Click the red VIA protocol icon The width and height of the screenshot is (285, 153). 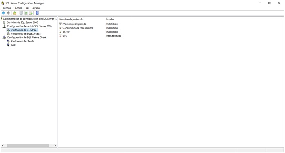(60, 36)
